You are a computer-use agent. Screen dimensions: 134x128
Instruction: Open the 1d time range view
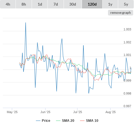[x=40, y=4]
